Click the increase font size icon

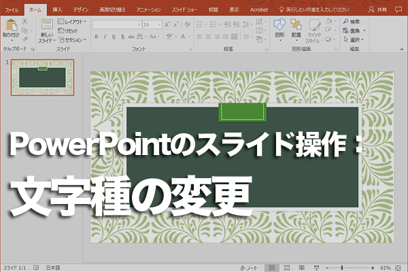[167, 24]
